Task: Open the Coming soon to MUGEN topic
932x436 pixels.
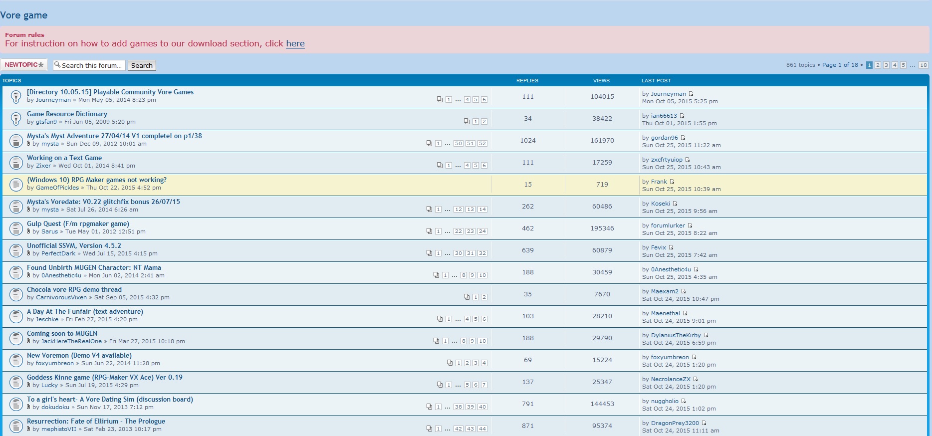Action: point(62,333)
